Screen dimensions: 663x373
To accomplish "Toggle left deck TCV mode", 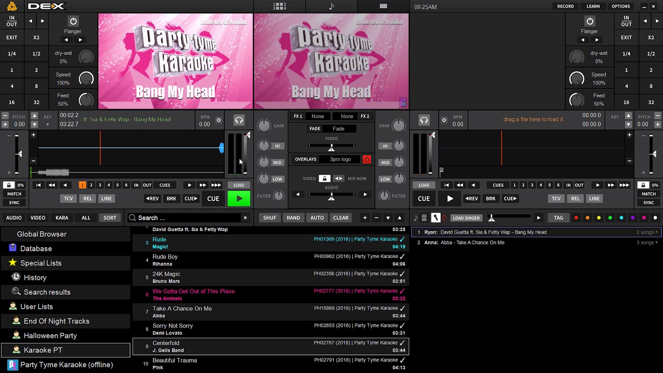I will click(68, 198).
